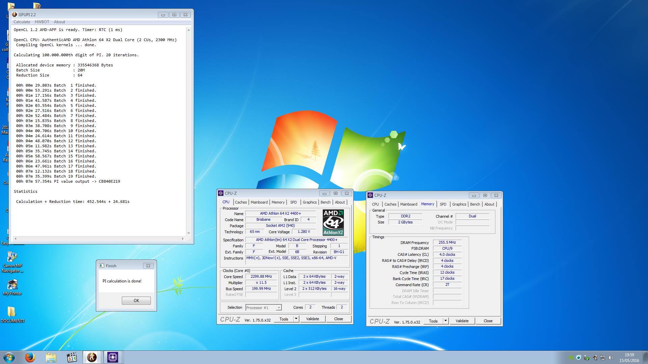Viewport: 648px width, 364px height.
Task: Switch to Caches tab in left CPU-Z
Action: coord(241,202)
